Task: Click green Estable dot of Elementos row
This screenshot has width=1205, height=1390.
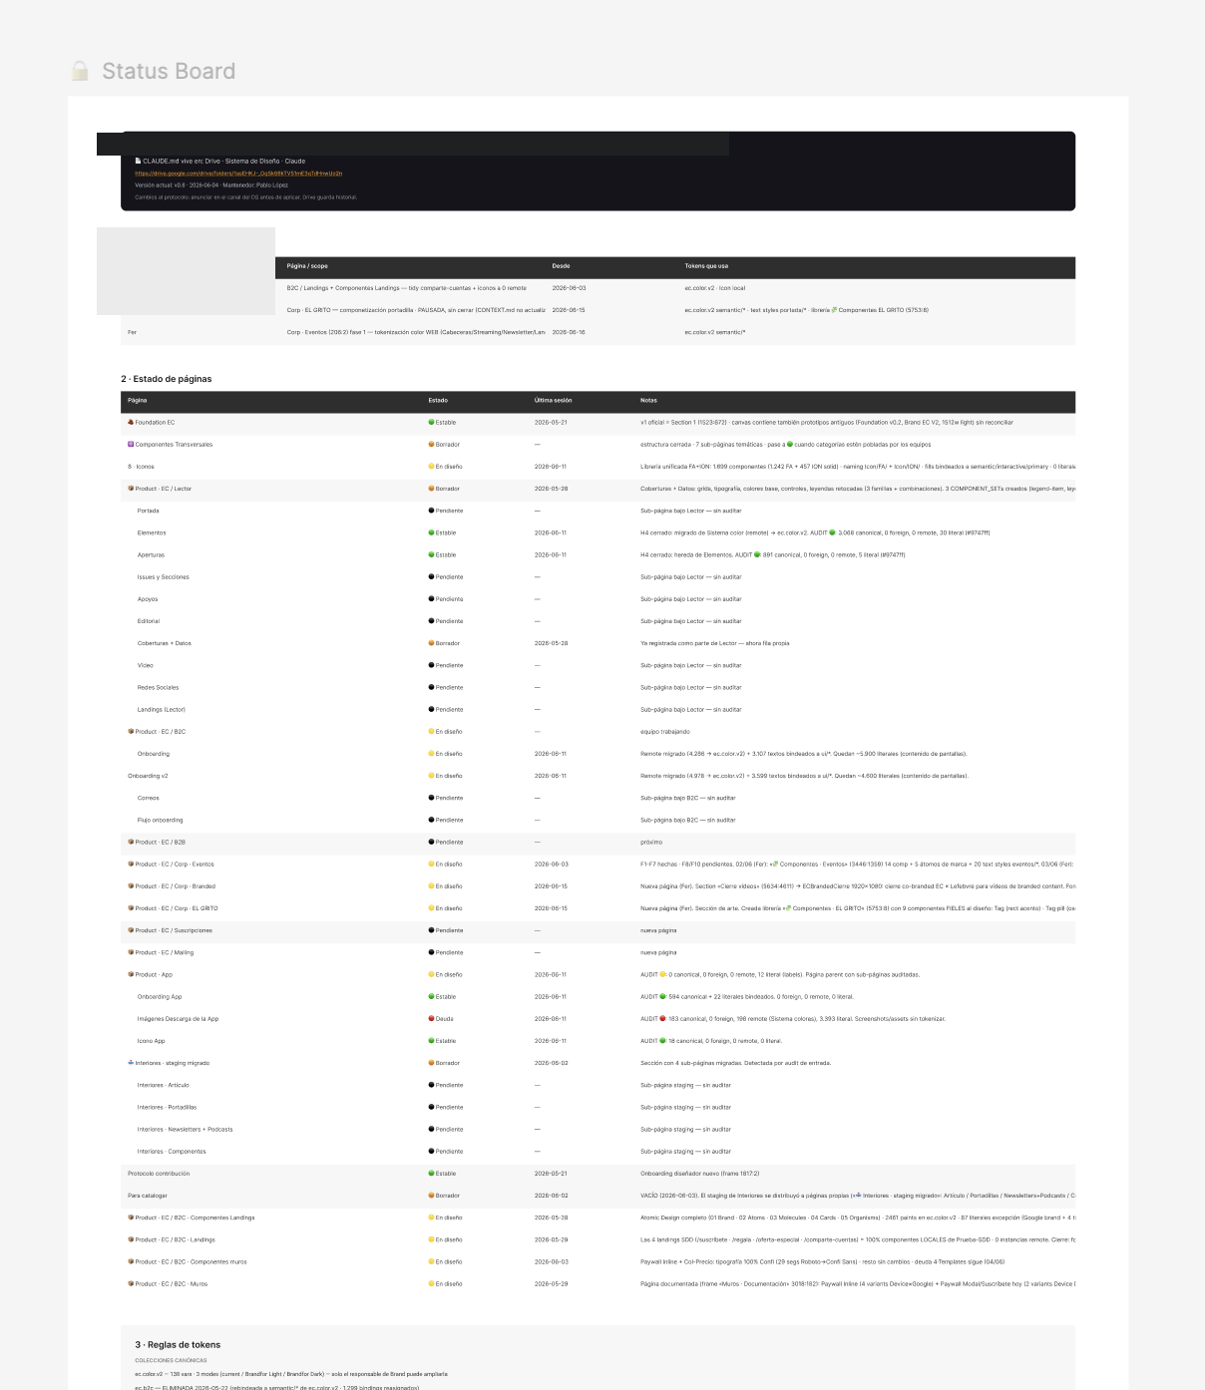Action: (x=432, y=532)
